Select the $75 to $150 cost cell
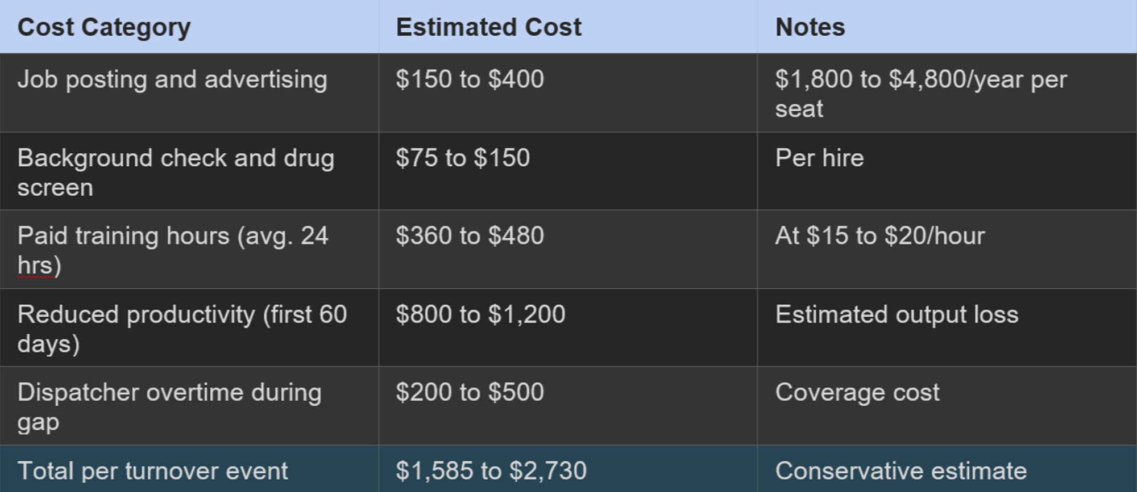This screenshot has height=492, width=1137. pos(463,158)
